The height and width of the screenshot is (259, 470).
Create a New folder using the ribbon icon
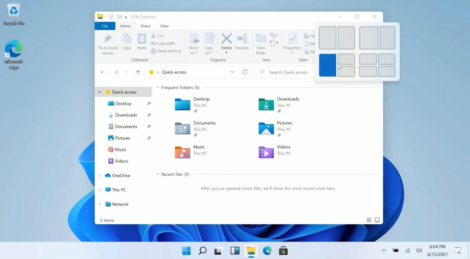point(261,43)
